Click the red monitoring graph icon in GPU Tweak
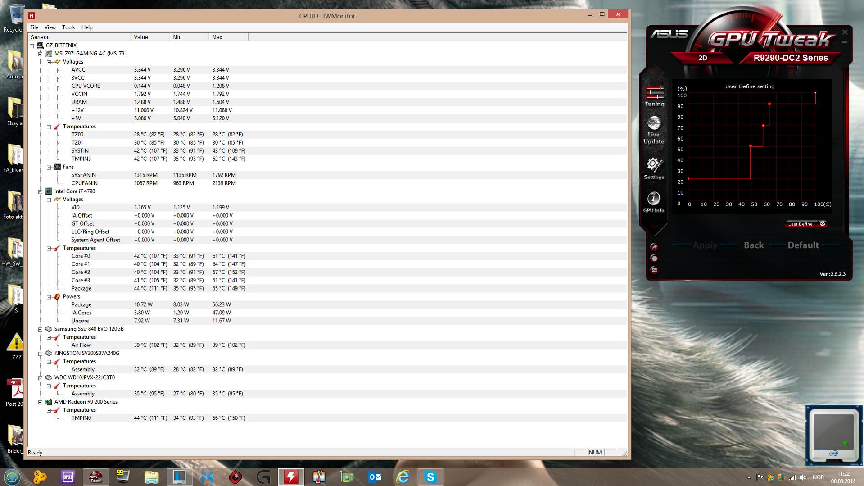The image size is (864, 486). (x=654, y=270)
